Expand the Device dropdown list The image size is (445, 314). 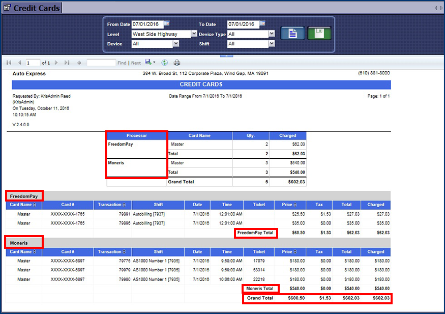click(x=176, y=44)
